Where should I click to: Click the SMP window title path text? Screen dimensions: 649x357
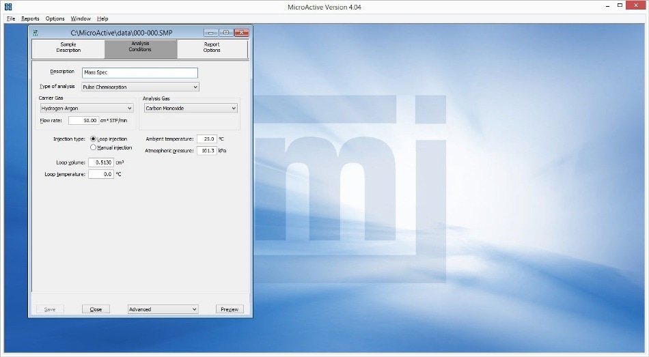pos(122,33)
